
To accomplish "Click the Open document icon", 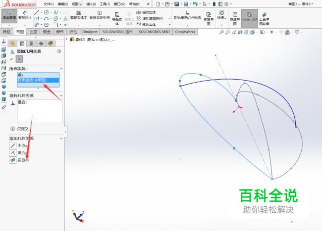I will [x=167, y=4].
